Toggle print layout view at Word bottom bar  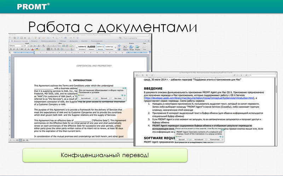(x=21, y=140)
